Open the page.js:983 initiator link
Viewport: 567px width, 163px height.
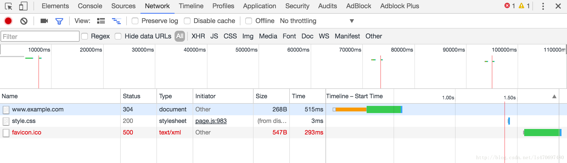(x=211, y=121)
